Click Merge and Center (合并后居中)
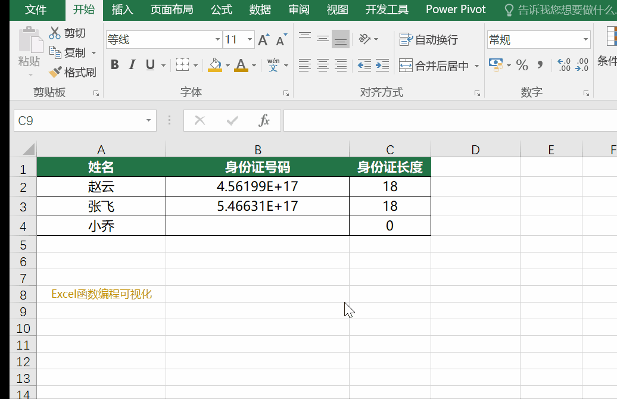 click(x=434, y=66)
